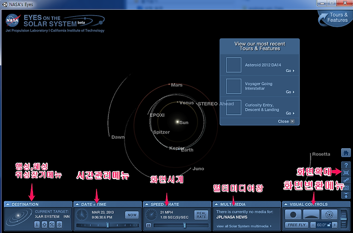Click the destination asterisk icon
Screen dimensions: 353x233
59,225
